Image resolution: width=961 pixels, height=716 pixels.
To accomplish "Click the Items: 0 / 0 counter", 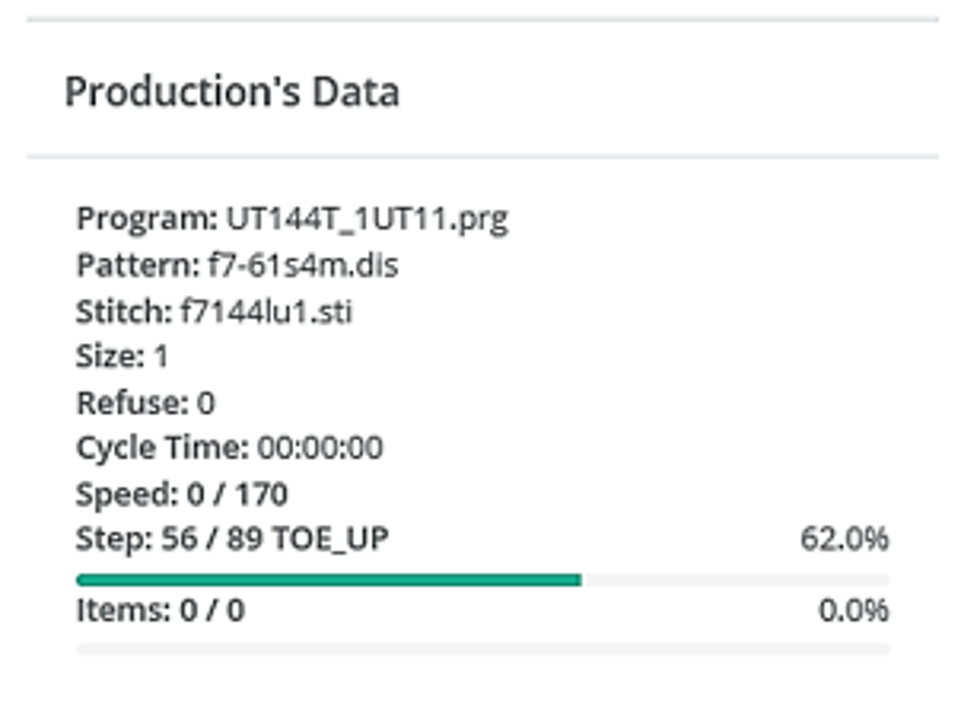I will [160, 610].
